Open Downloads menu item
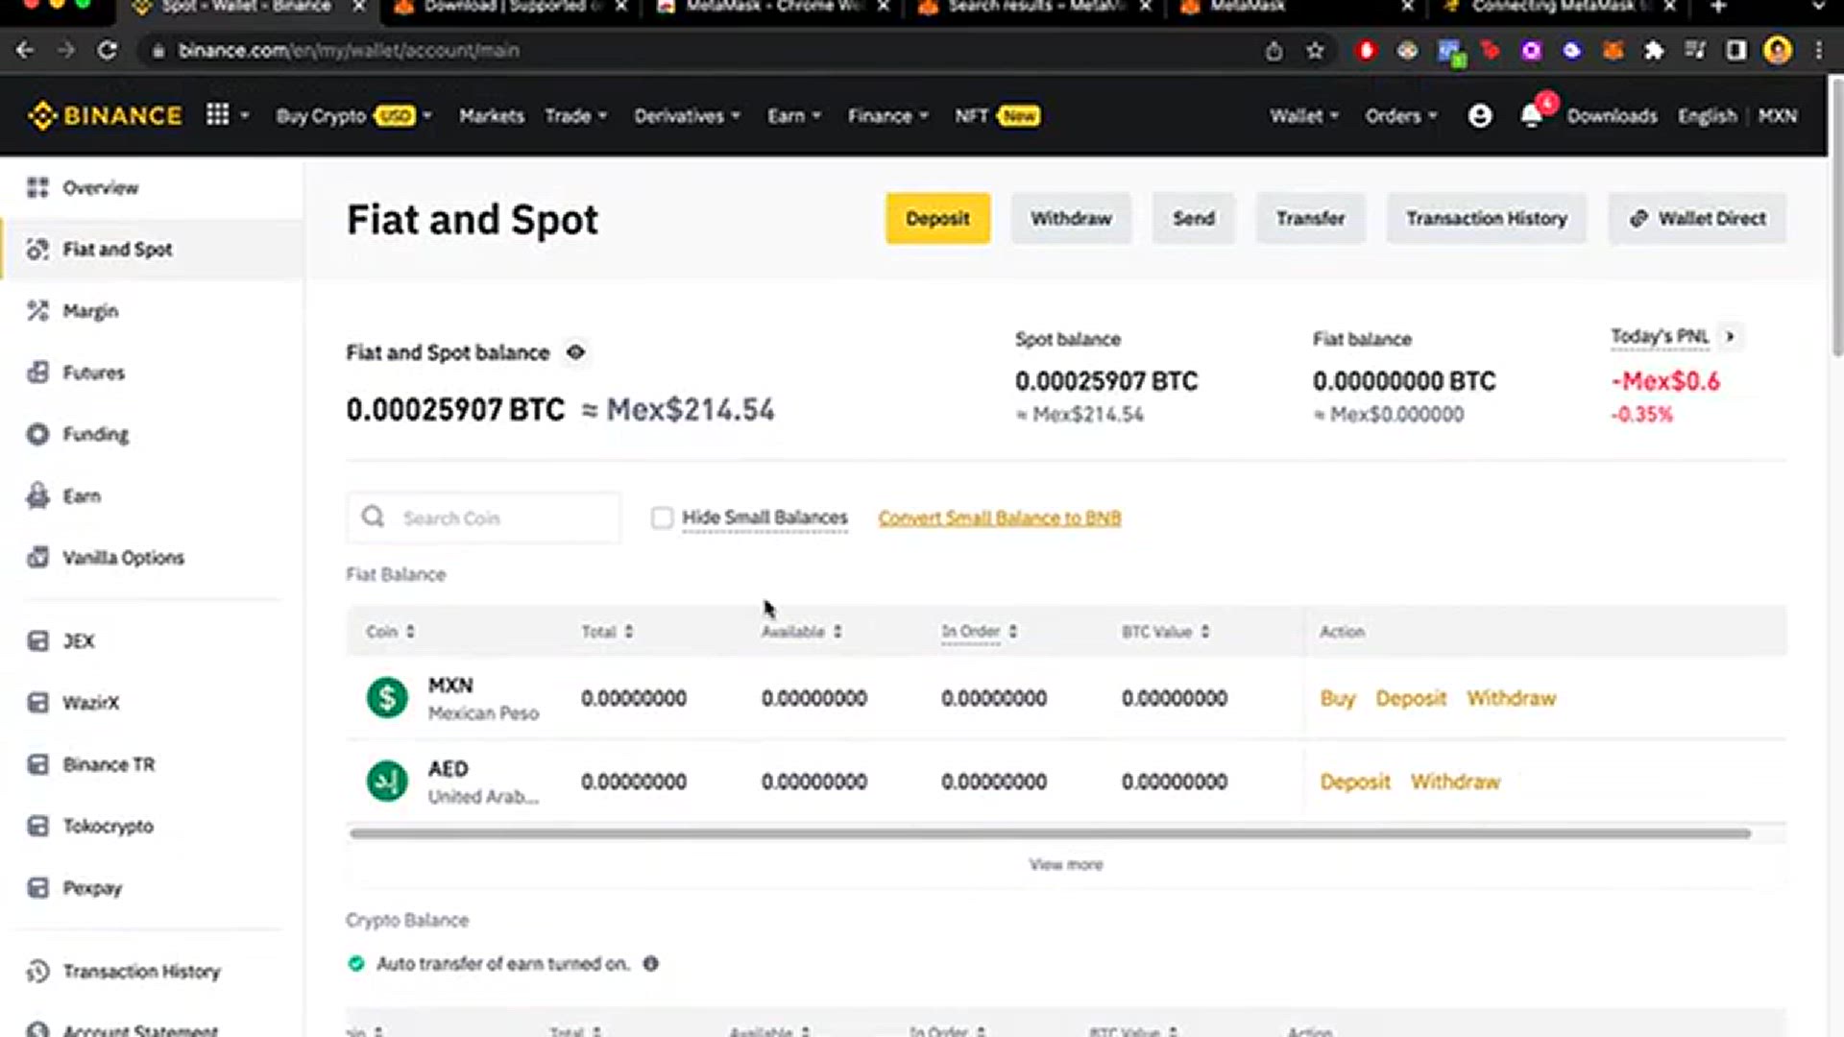This screenshot has width=1844, height=1037. tap(1612, 115)
